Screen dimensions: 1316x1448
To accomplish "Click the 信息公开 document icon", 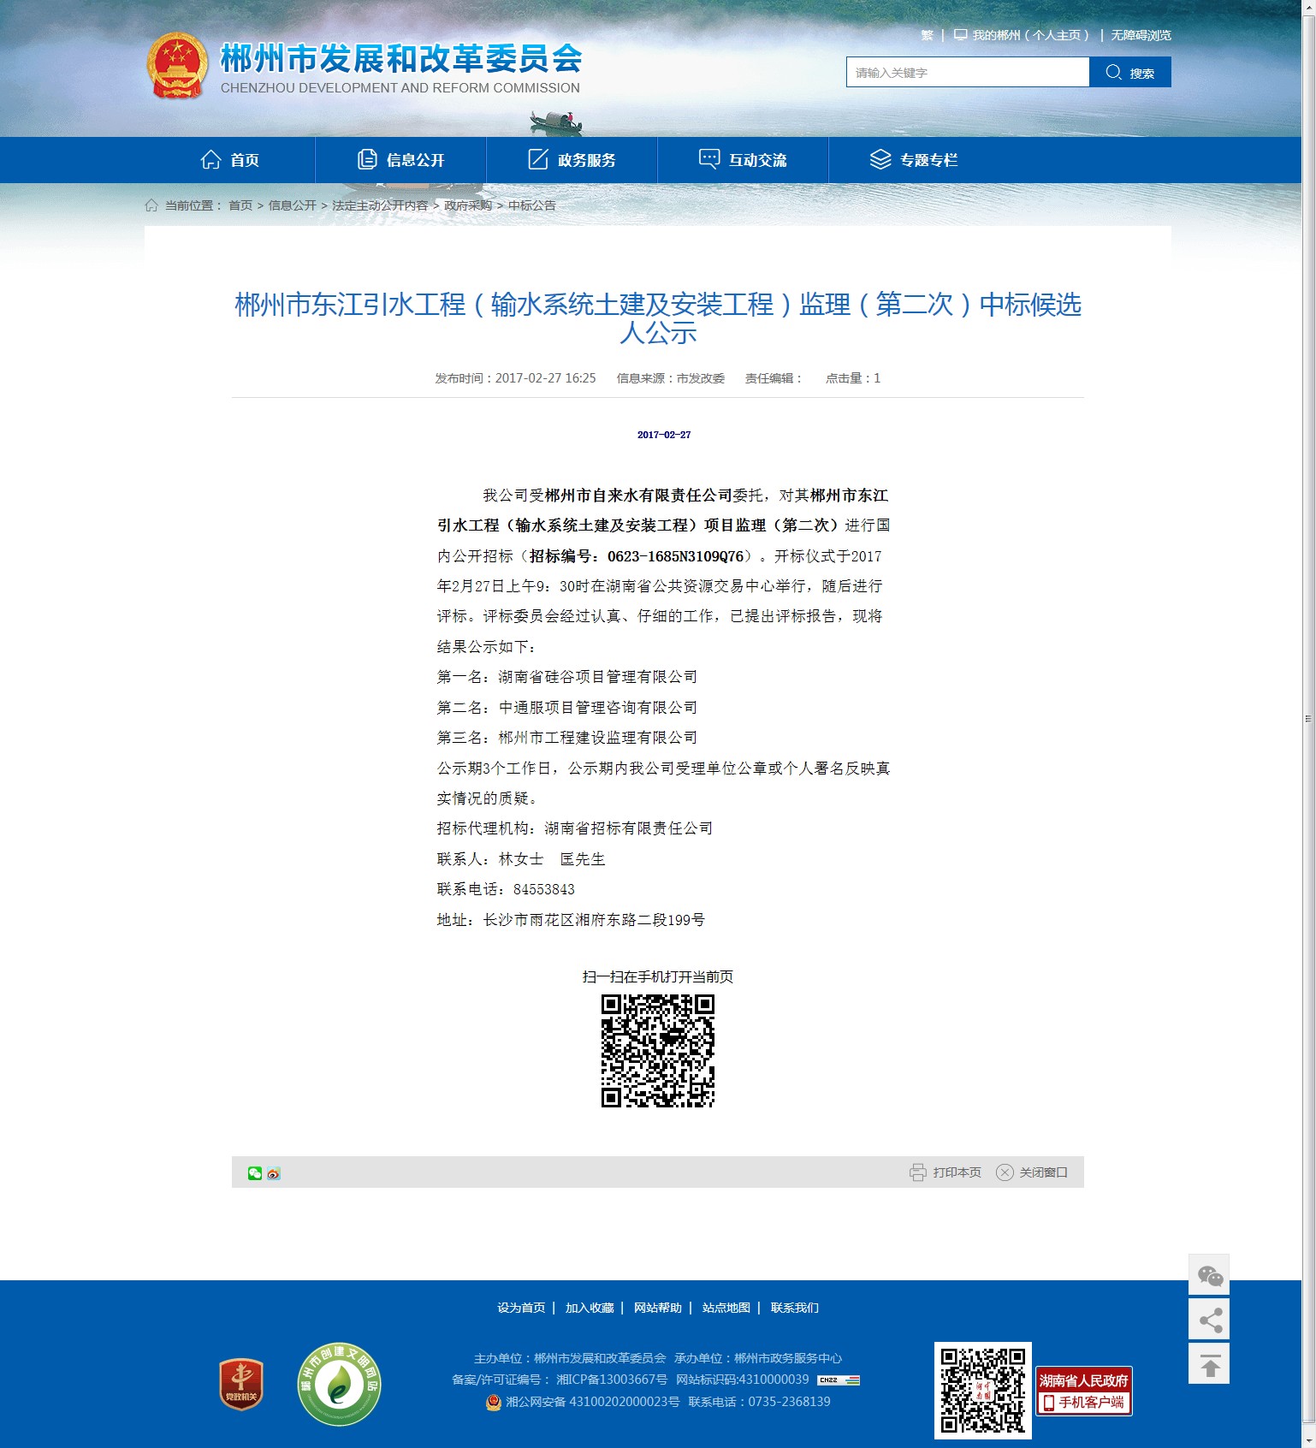I will [367, 159].
